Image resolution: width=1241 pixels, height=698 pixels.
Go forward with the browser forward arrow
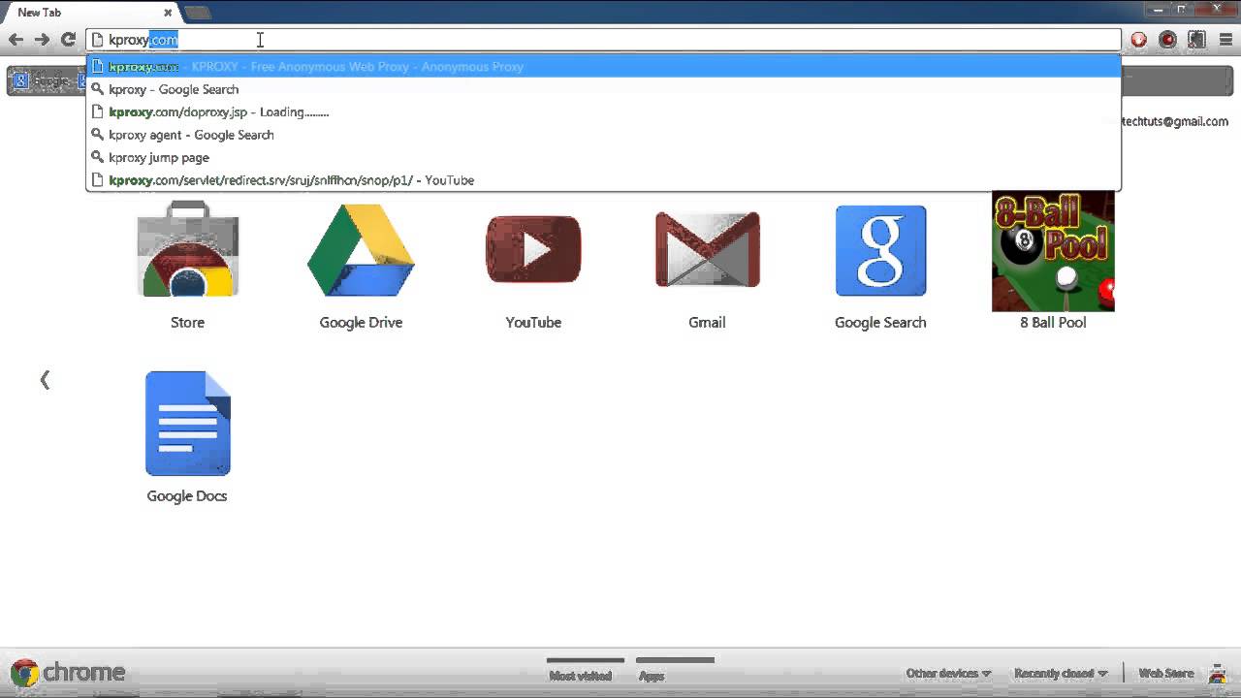click(42, 40)
